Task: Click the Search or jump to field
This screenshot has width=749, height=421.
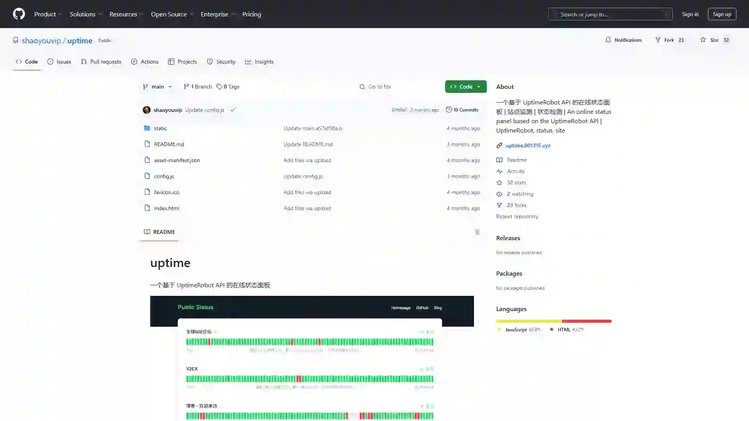Action: (610, 14)
